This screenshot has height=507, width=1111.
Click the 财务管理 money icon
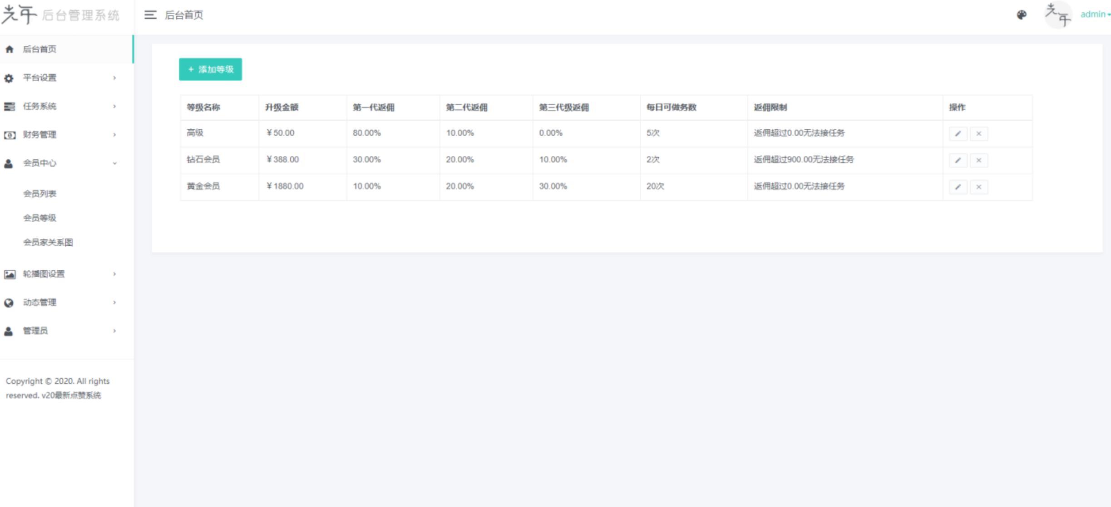click(10, 135)
